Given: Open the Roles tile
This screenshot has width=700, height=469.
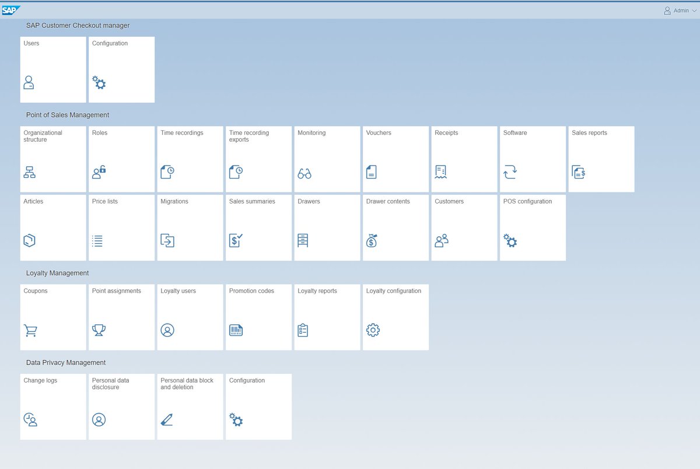Looking at the screenshot, I should tap(122, 159).
